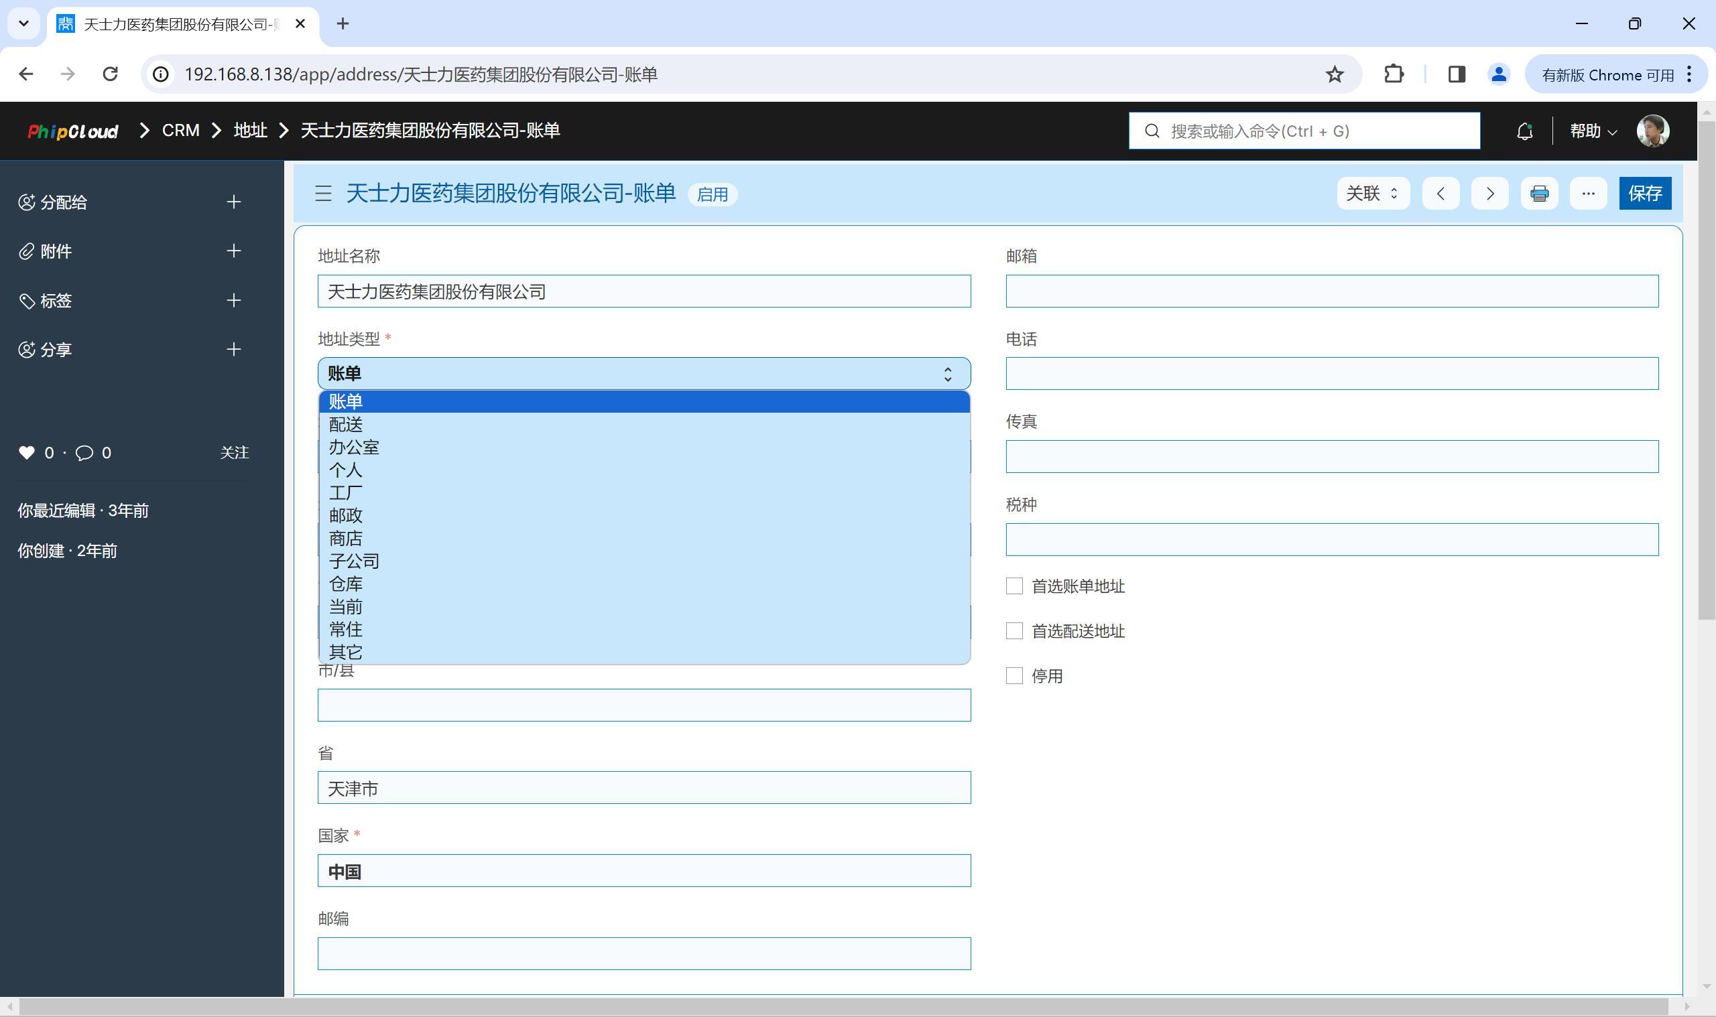The image size is (1716, 1017).
Task: Select 其它 option
Action: (x=643, y=652)
